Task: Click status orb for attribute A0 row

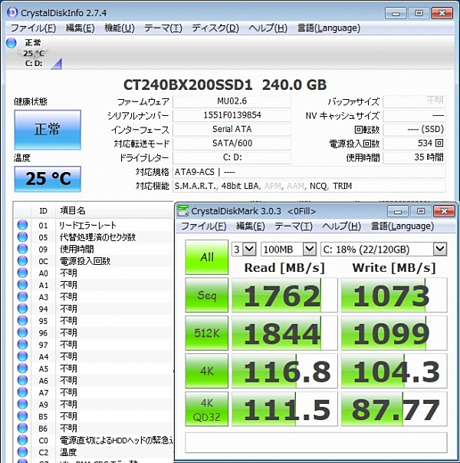Action: [22, 273]
